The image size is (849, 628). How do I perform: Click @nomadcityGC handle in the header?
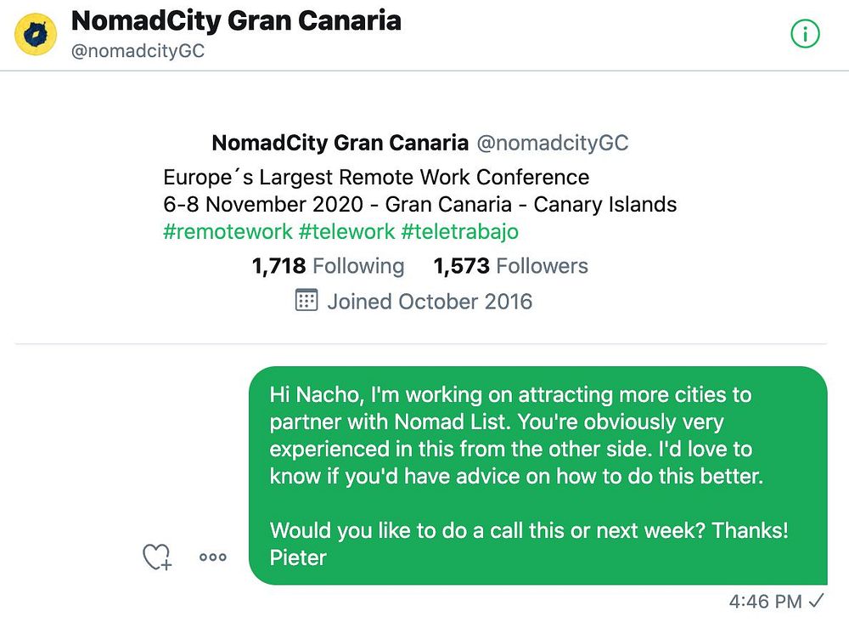[x=138, y=51]
